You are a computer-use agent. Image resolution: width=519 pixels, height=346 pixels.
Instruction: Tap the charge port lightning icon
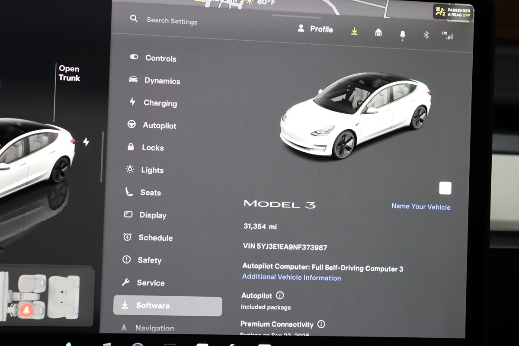click(86, 142)
